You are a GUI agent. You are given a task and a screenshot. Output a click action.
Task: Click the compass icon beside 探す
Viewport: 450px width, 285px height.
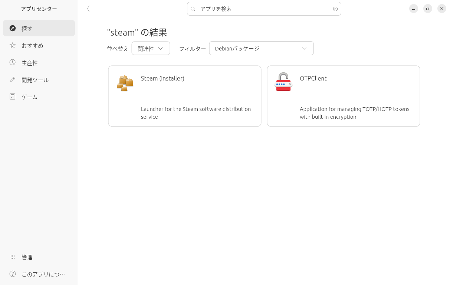click(13, 28)
